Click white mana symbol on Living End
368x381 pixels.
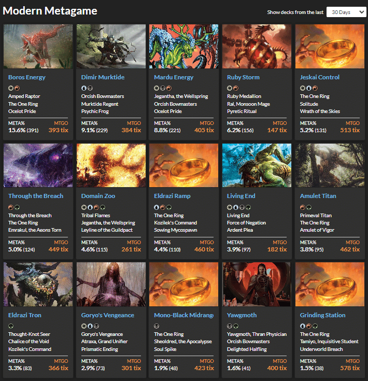[x=230, y=207]
